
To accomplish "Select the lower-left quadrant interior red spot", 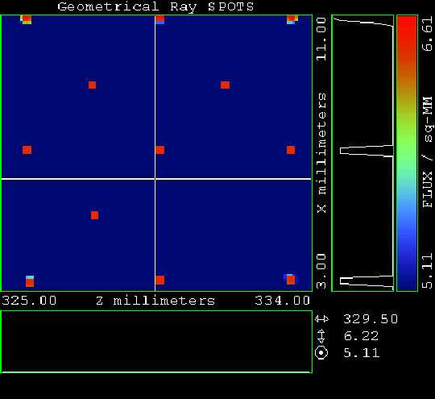I will point(94,215).
